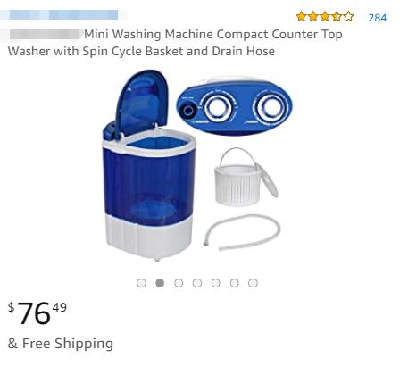The width and height of the screenshot is (400, 375).
Task: Select the second highlighted carousel dot
Action: pos(160,283)
